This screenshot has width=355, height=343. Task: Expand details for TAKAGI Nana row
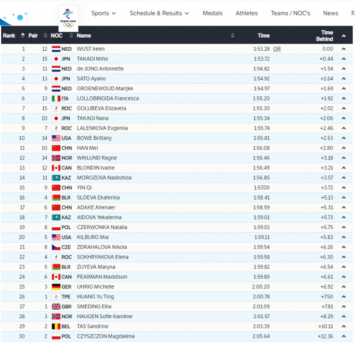tap(344, 118)
